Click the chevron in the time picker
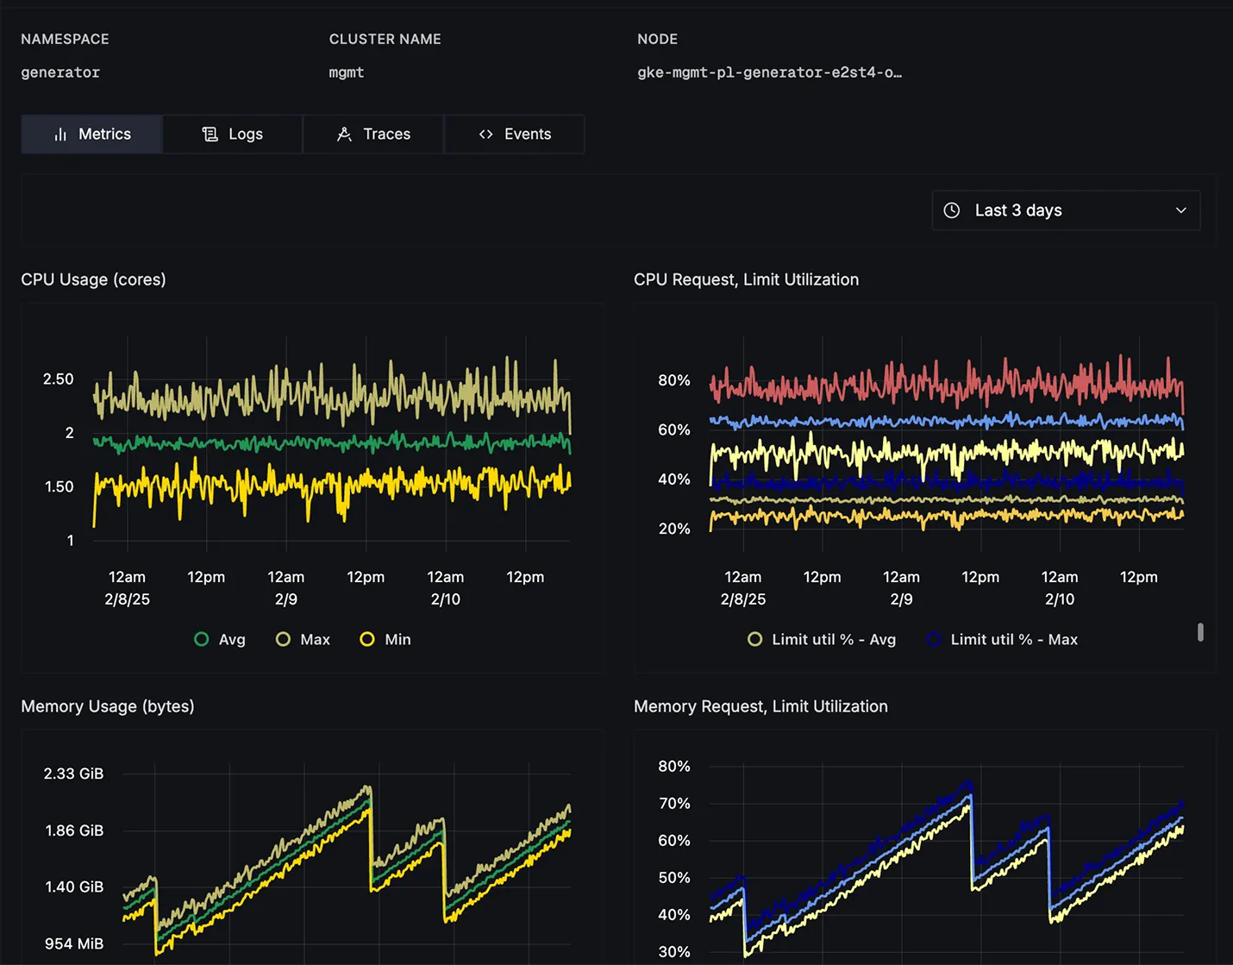Screen dimensions: 1233x965 [x=1180, y=210]
